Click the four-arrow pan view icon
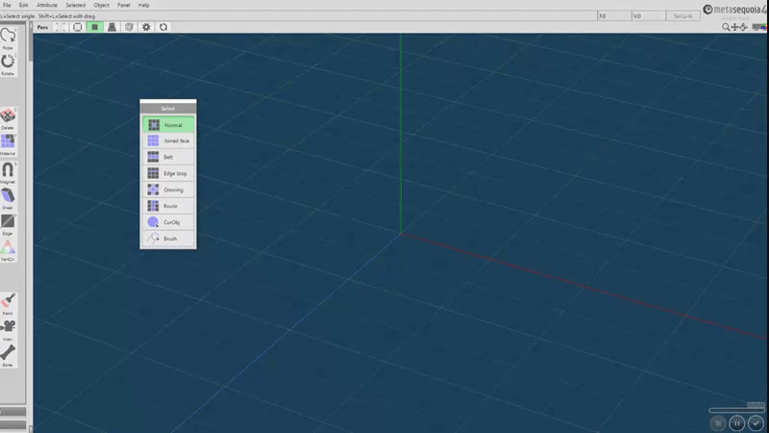 click(734, 28)
